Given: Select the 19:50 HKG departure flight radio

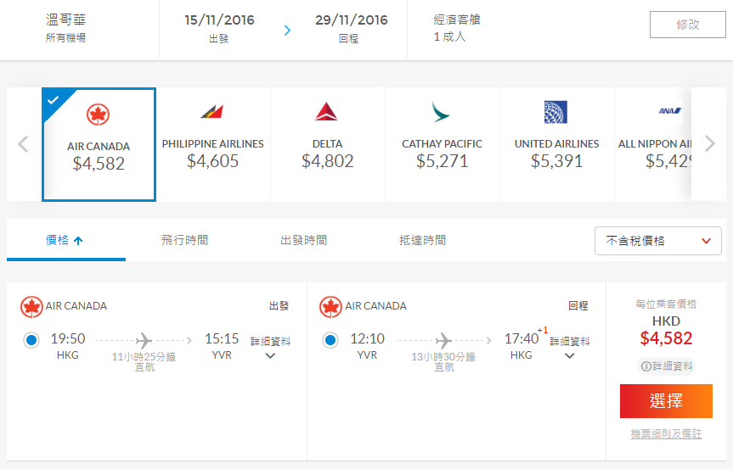Looking at the screenshot, I should (x=31, y=340).
